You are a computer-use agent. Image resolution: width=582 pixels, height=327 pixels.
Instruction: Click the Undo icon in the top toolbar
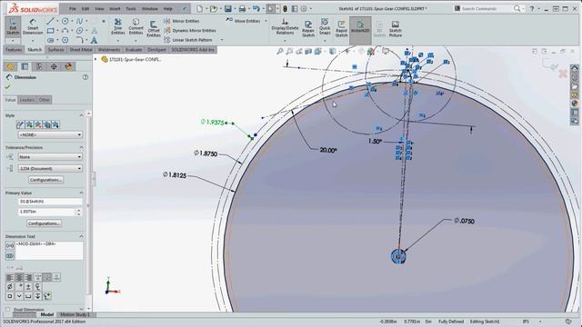coord(256,8)
